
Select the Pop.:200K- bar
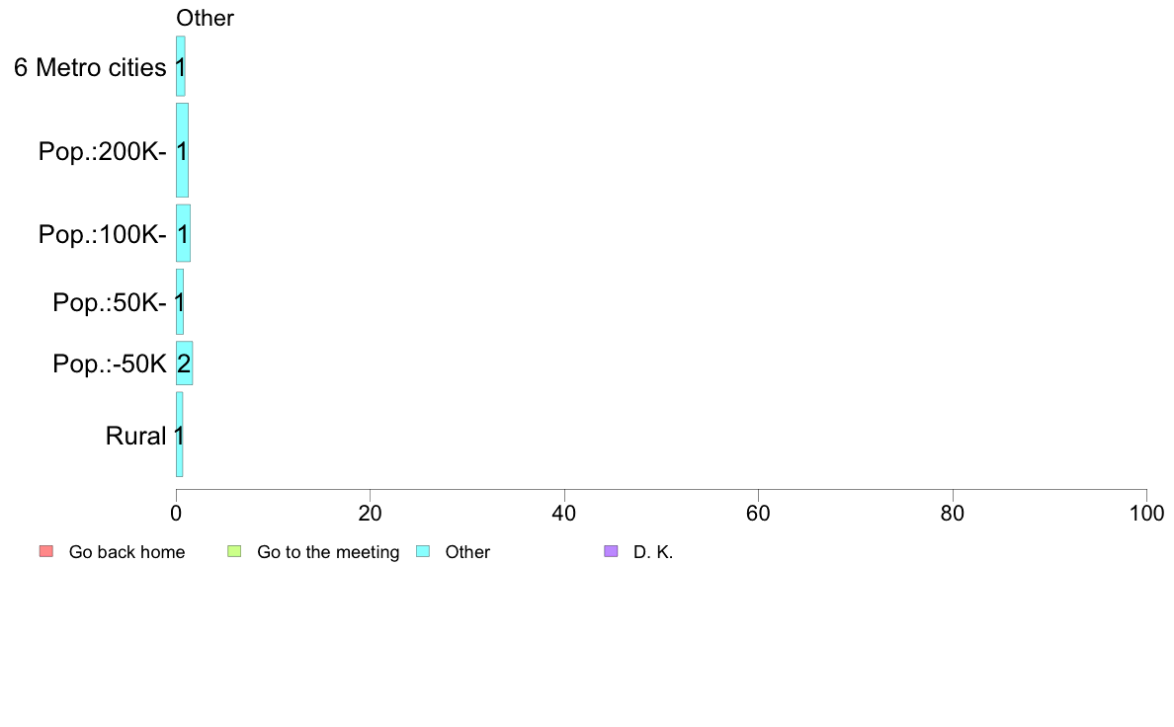pos(182,150)
